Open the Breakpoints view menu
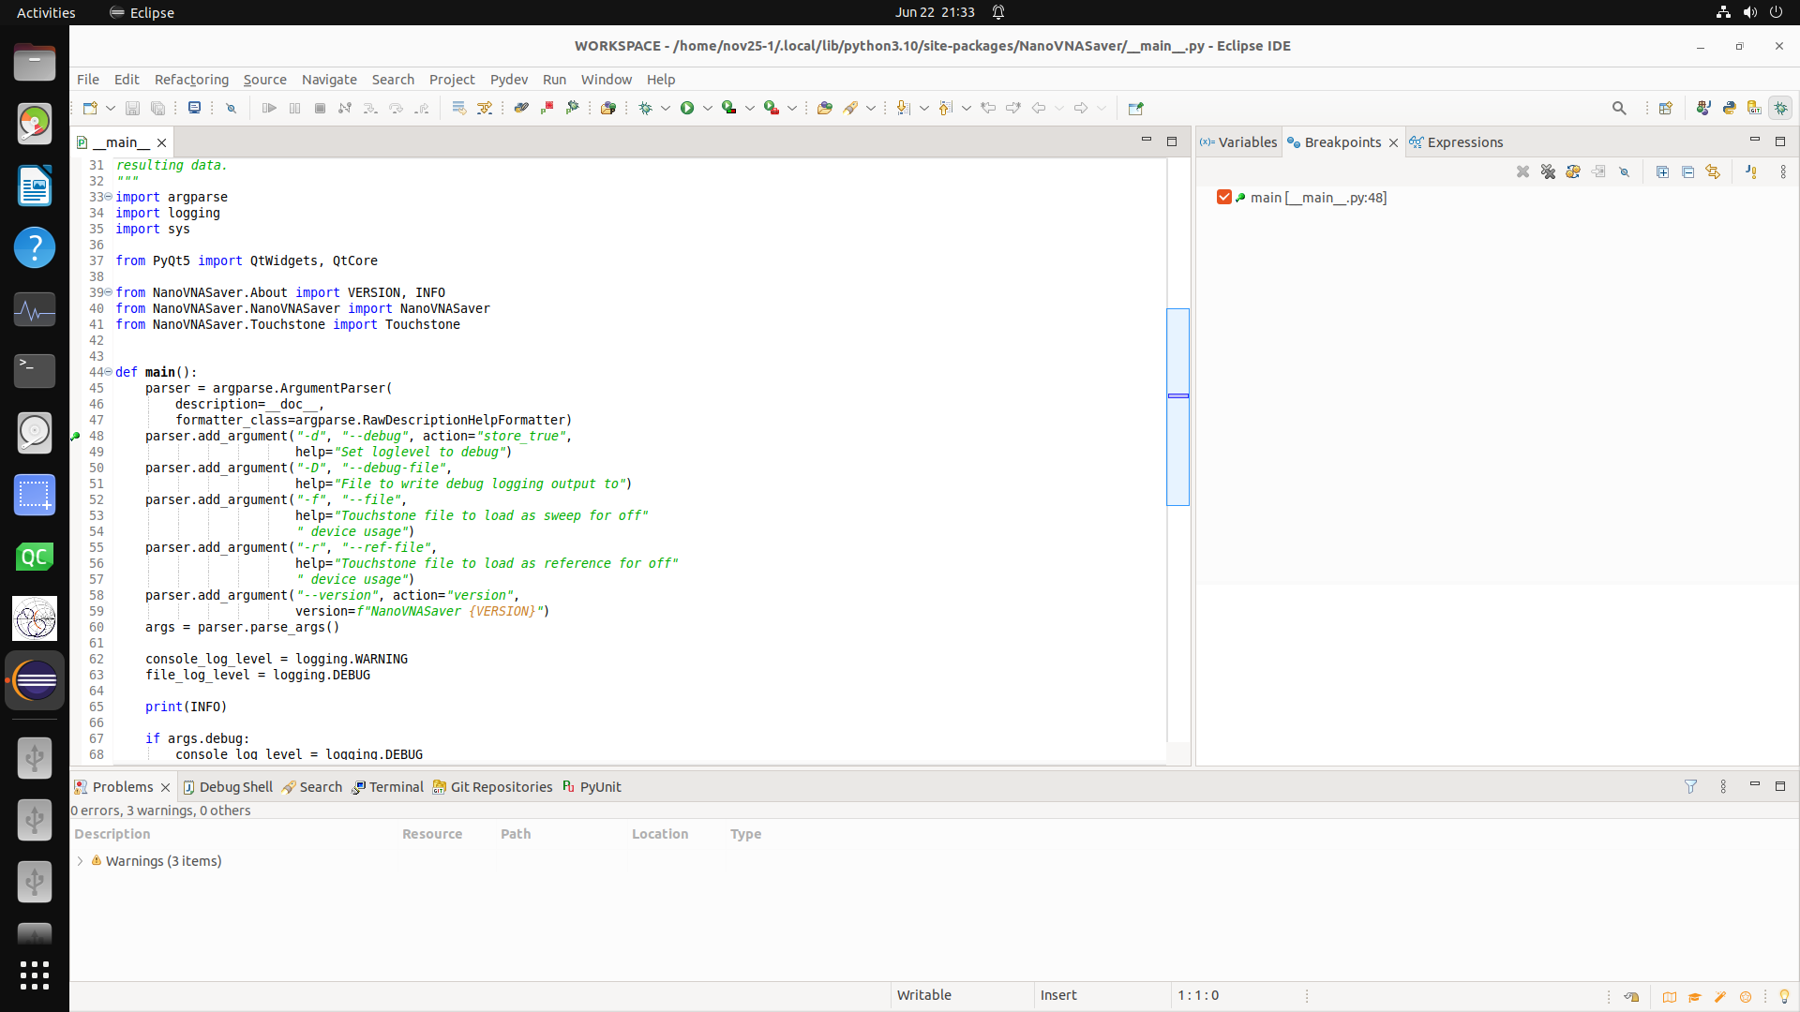The image size is (1800, 1012). click(x=1783, y=172)
